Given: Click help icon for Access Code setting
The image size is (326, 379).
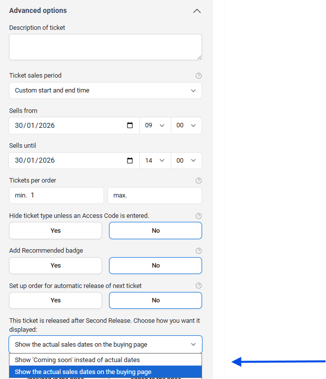Looking at the screenshot, I should coord(199,216).
